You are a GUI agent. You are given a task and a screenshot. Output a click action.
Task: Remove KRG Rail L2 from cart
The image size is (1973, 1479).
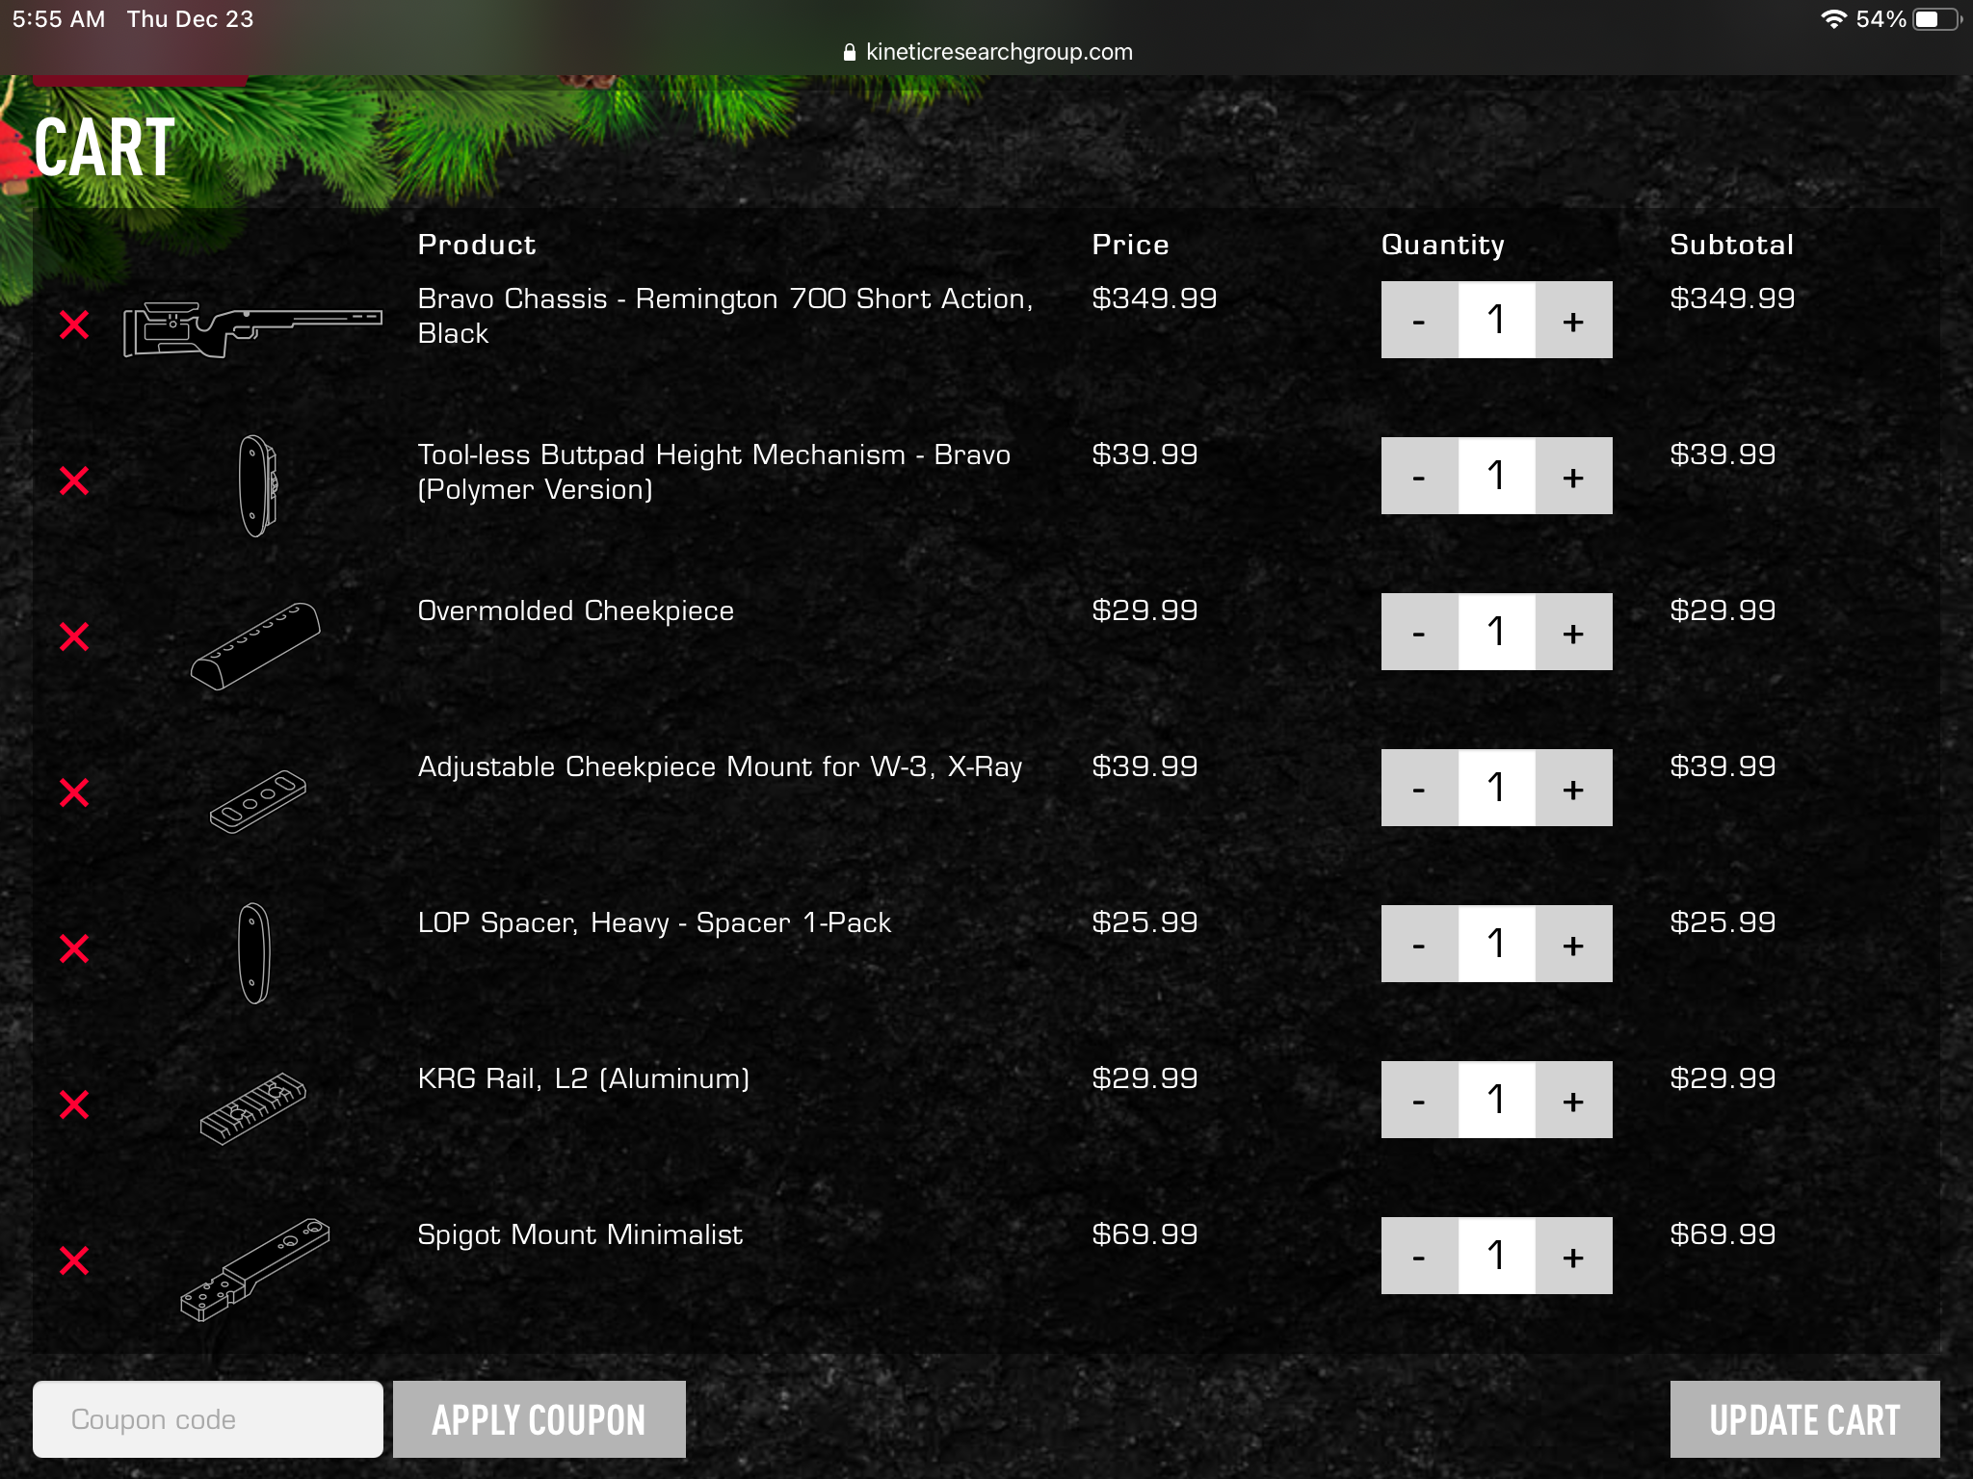[x=74, y=1104]
